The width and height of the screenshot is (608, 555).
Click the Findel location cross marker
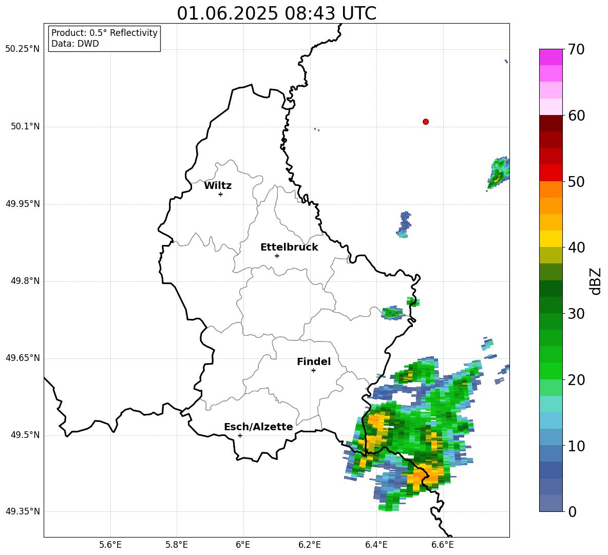click(313, 371)
